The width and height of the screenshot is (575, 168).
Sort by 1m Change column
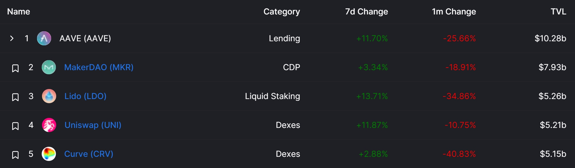(454, 11)
